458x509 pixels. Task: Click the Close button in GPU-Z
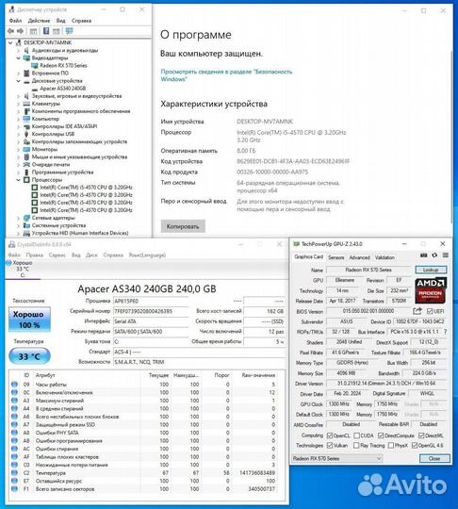pyautogui.click(x=434, y=458)
